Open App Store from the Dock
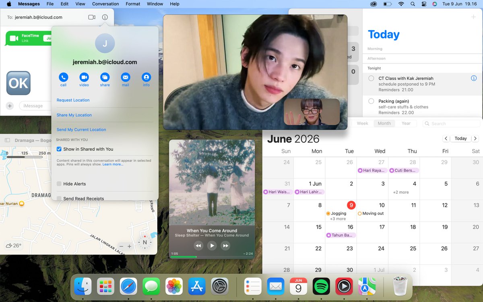Viewport: 483px width, 302px height. 197,287
